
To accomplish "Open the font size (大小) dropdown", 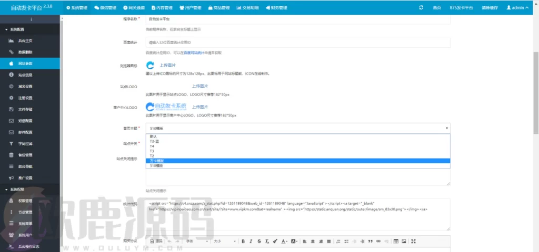I will [224, 241].
